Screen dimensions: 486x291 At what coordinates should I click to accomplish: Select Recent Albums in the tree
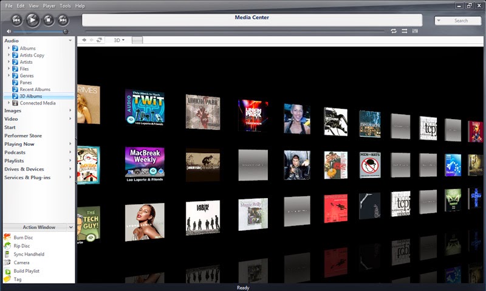[35, 89]
